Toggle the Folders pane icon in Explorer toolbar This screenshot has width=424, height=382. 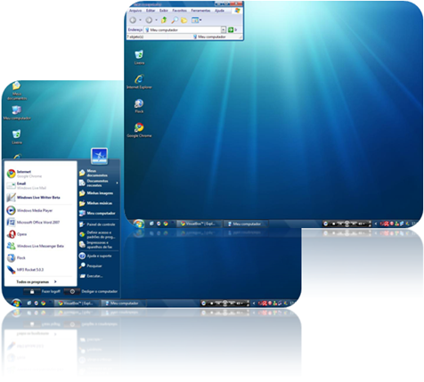184,20
